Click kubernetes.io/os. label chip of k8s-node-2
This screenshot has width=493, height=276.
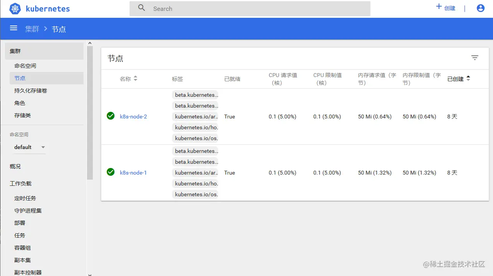pyautogui.click(x=196, y=138)
